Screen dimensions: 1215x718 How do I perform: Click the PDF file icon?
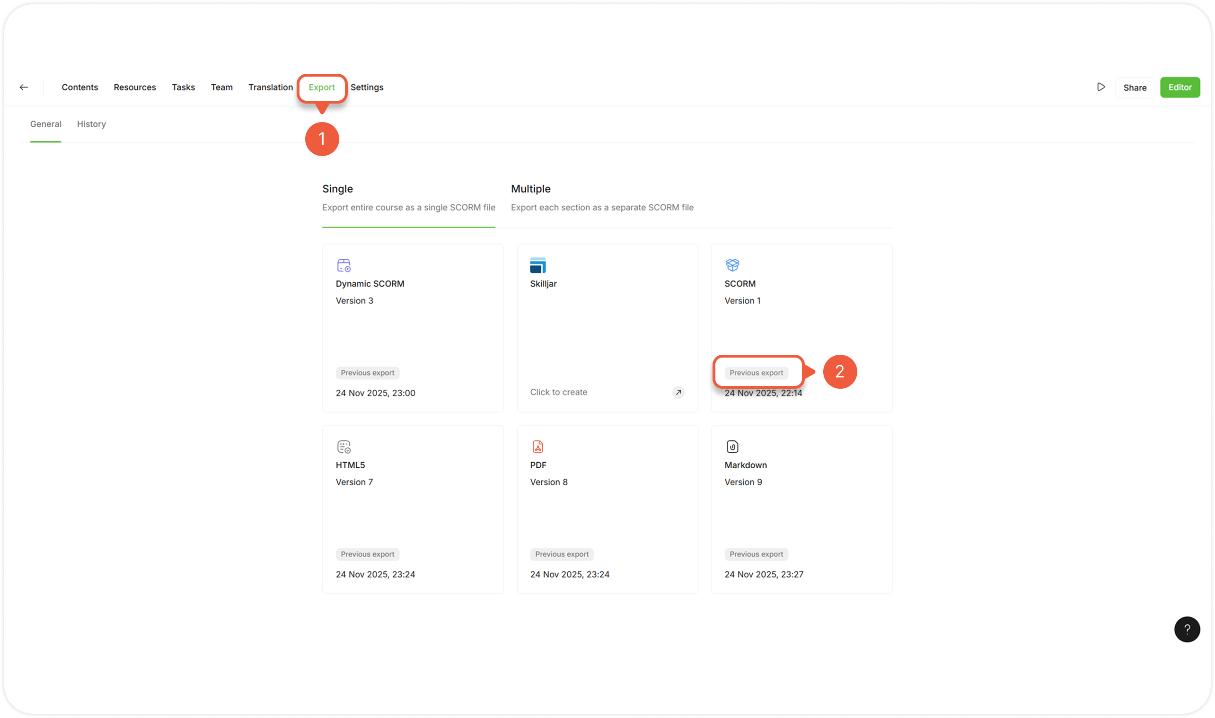click(537, 447)
